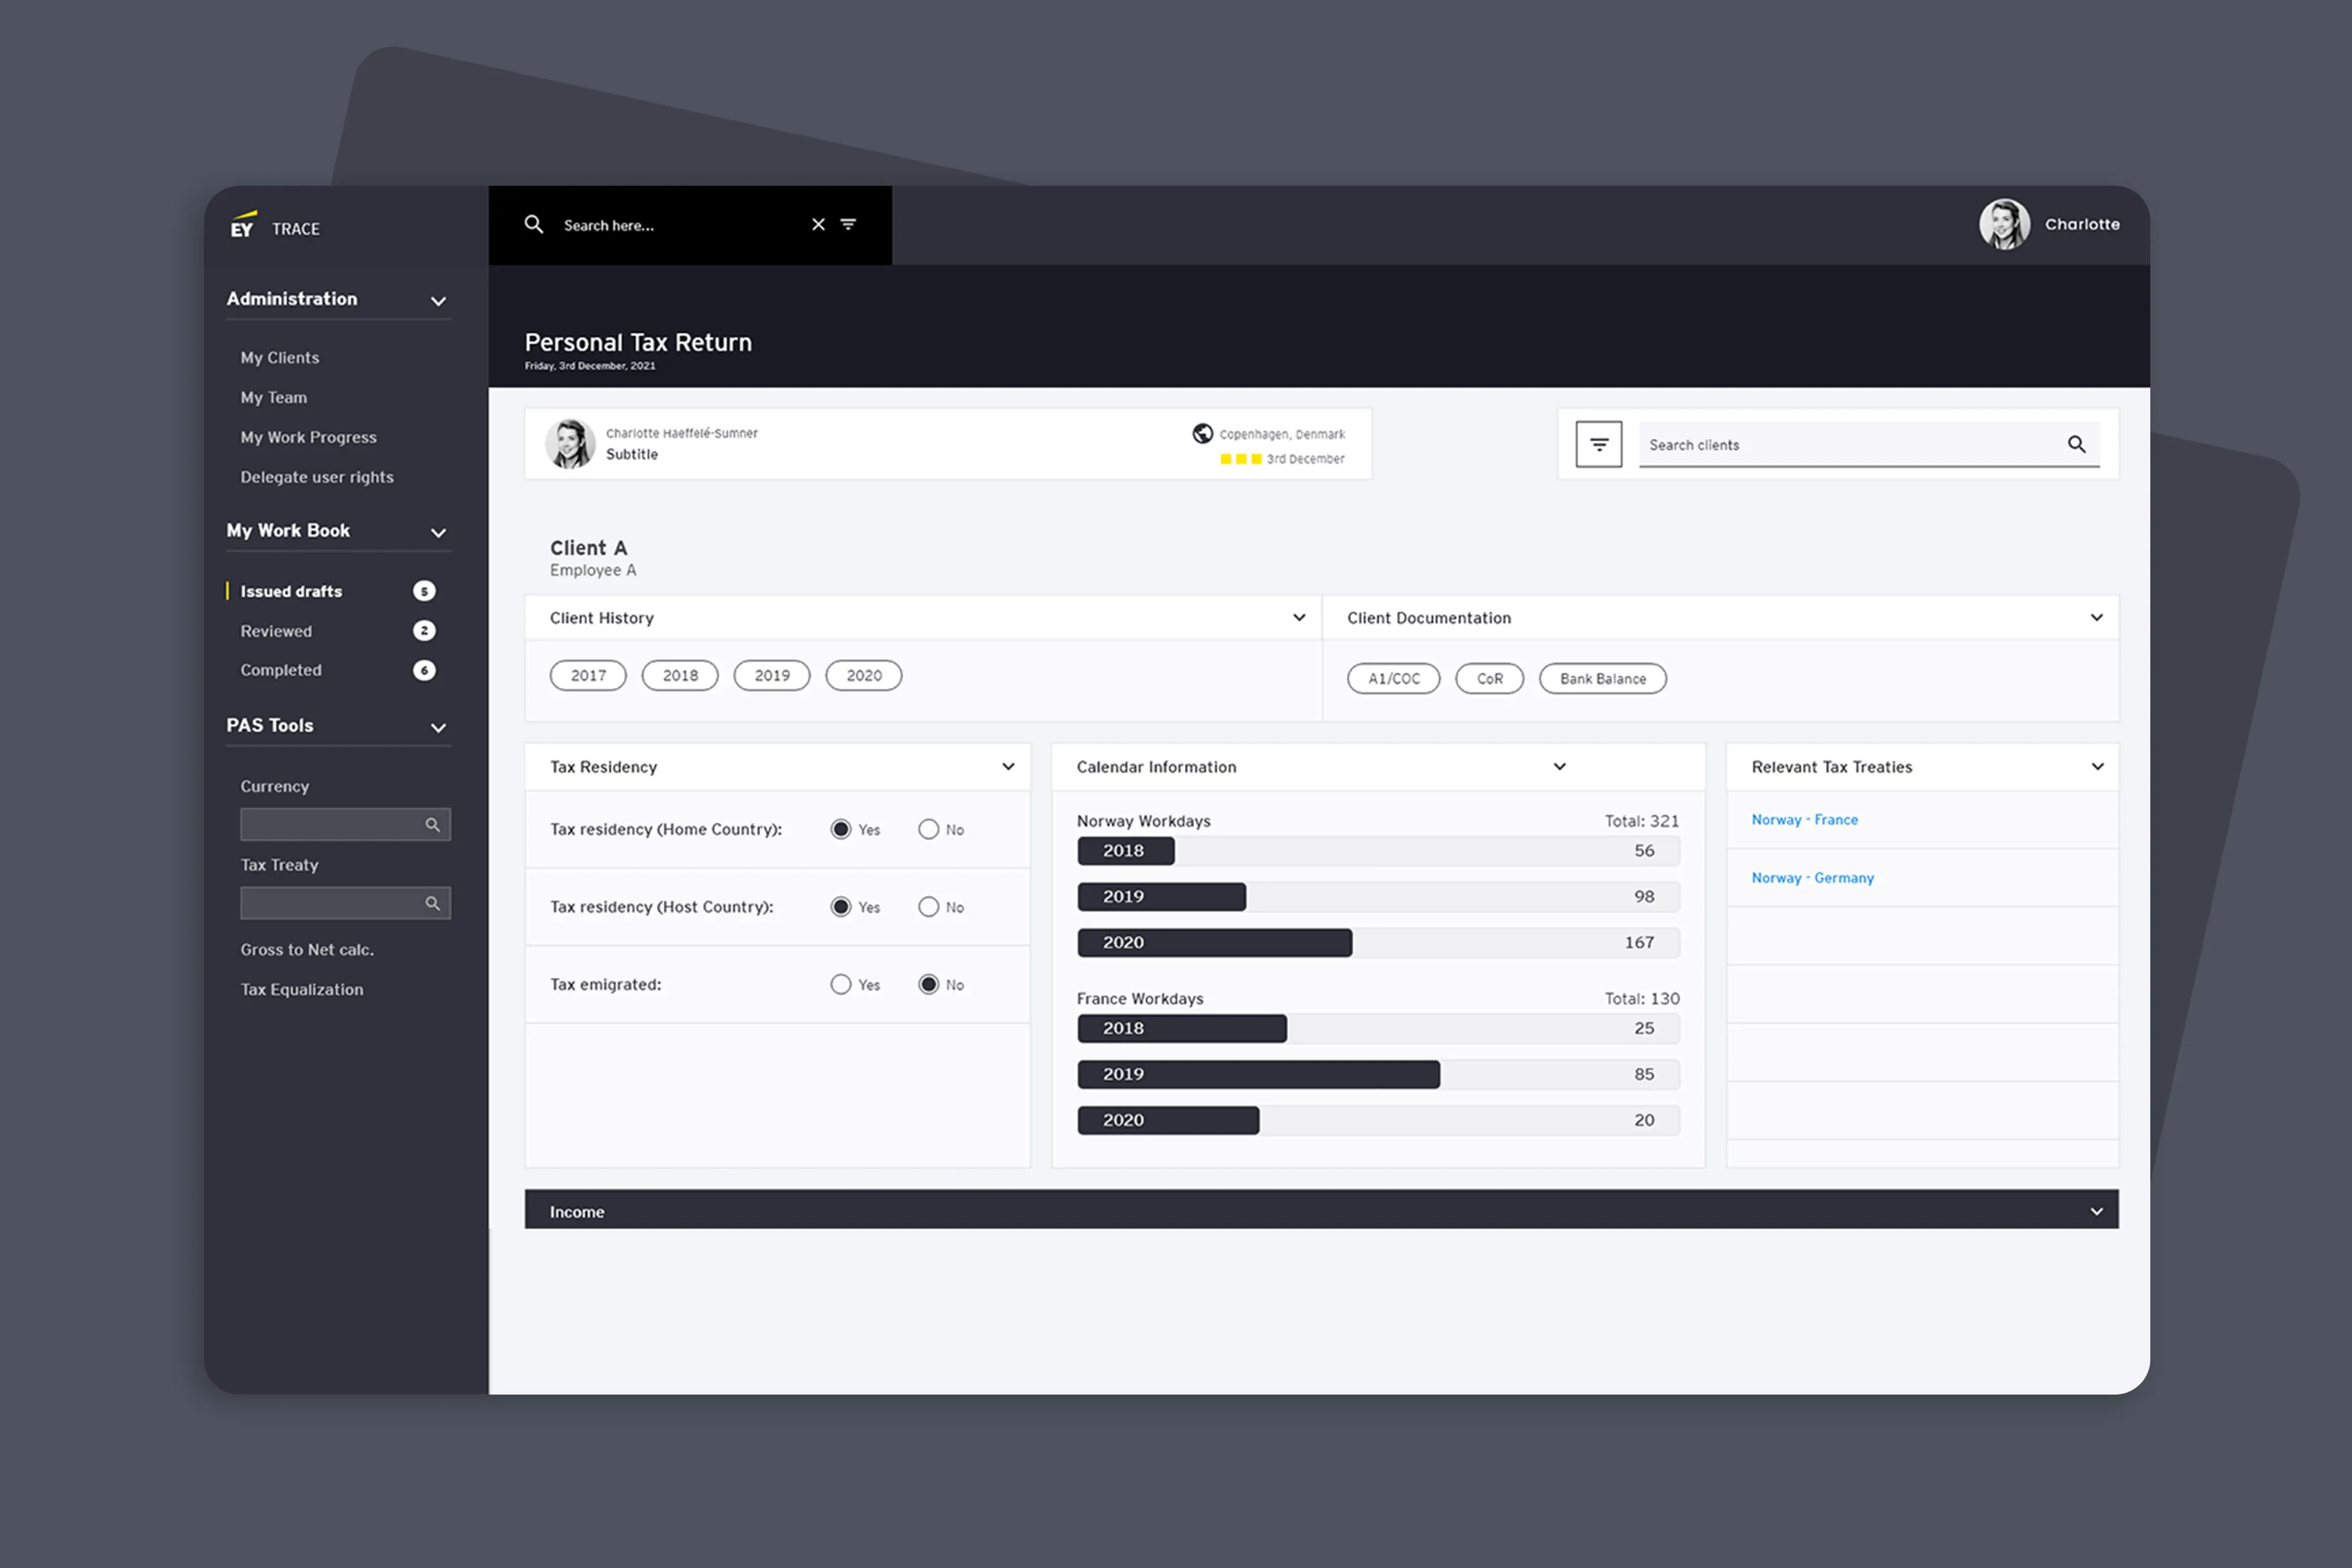Click the EY Trace logo
Image resolution: width=2352 pixels, height=1568 pixels.
click(x=275, y=226)
